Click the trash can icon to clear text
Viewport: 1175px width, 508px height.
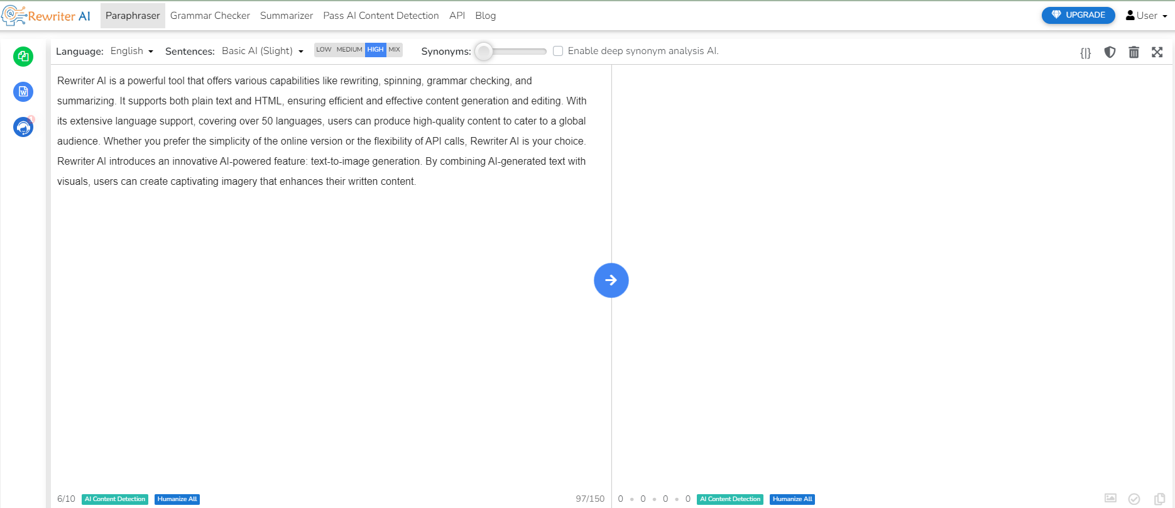(1134, 52)
